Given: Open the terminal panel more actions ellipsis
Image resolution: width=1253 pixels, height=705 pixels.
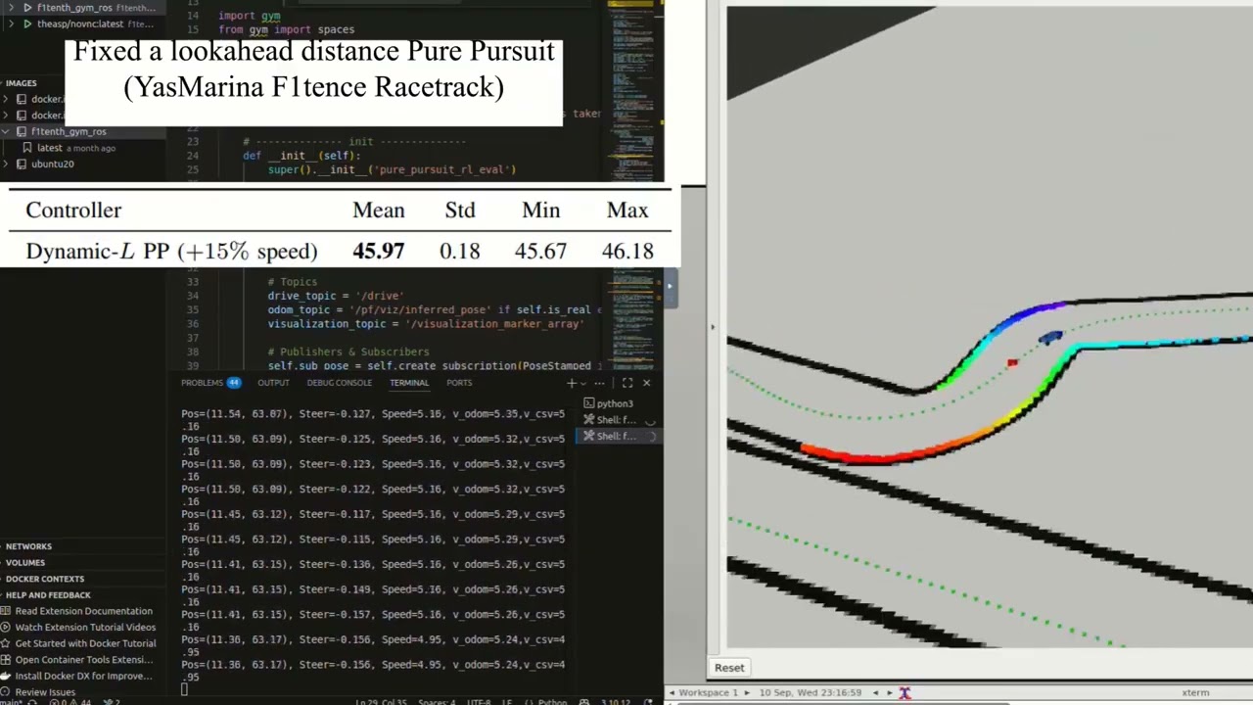Looking at the screenshot, I should tap(599, 383).
